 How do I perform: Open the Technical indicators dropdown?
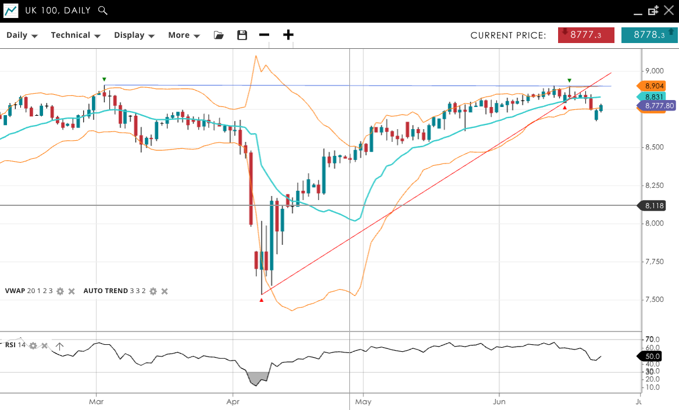[76, 35]
